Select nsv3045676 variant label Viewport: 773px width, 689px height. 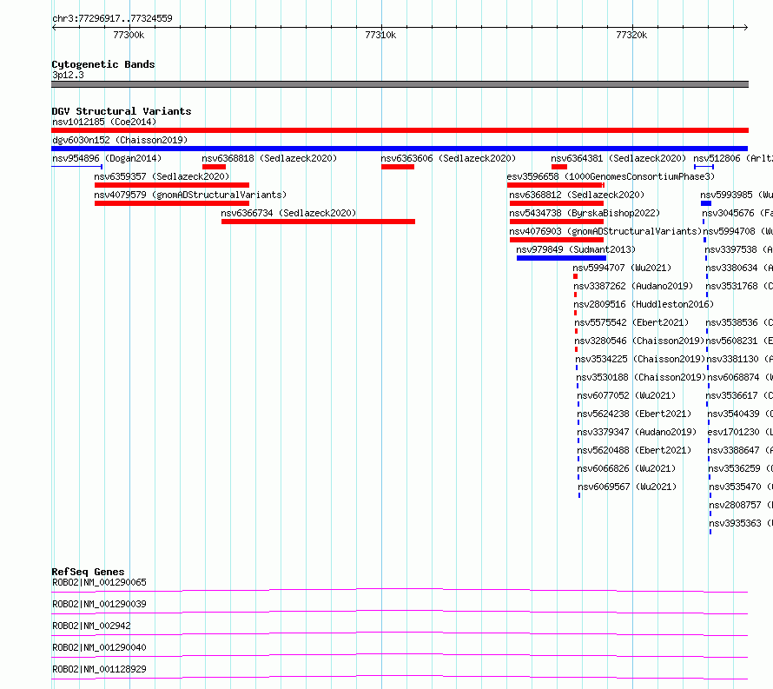[x=737, y=213]
